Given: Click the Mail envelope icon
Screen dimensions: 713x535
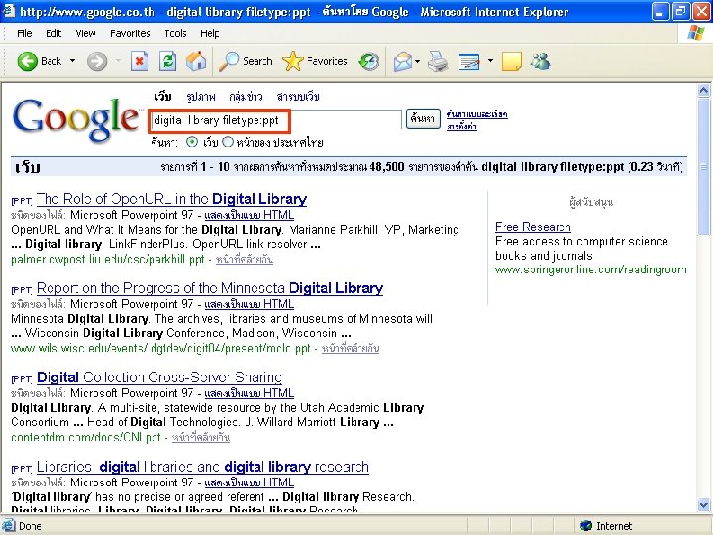Looking at the screenshot, I should coord(403,61).
